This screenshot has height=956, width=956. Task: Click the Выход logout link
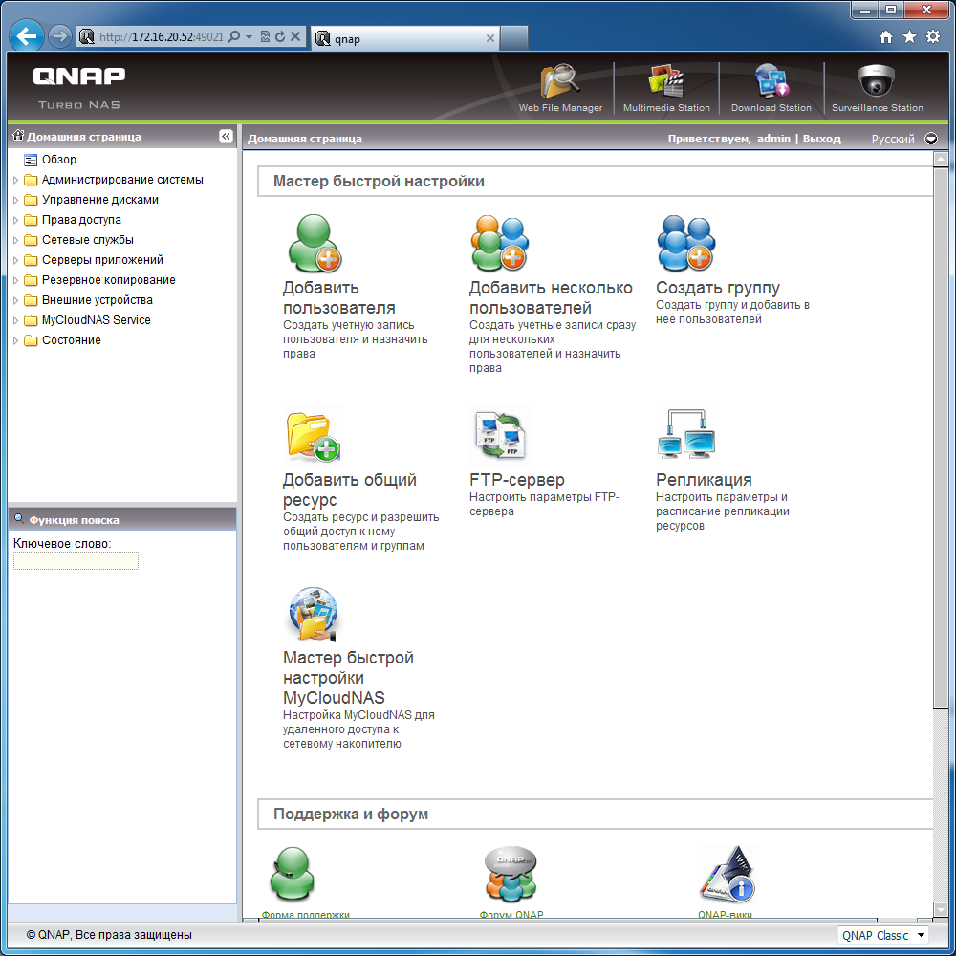(821, 139)
